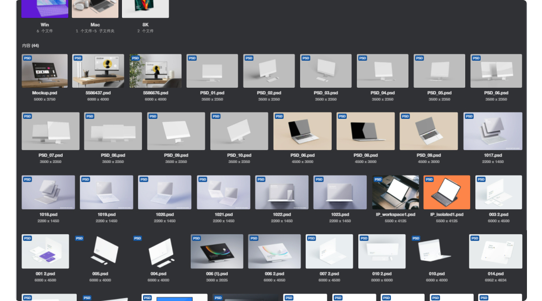The height and width of the screenshot is (301, 542).
Task: Click the PSD badge on 004.psd
Action: point(138,238)
